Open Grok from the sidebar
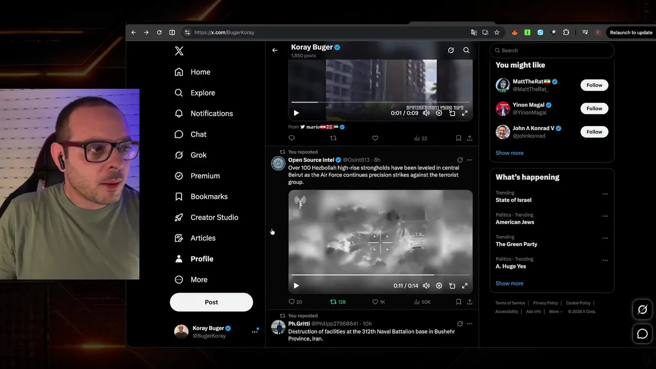 [190, 155]
